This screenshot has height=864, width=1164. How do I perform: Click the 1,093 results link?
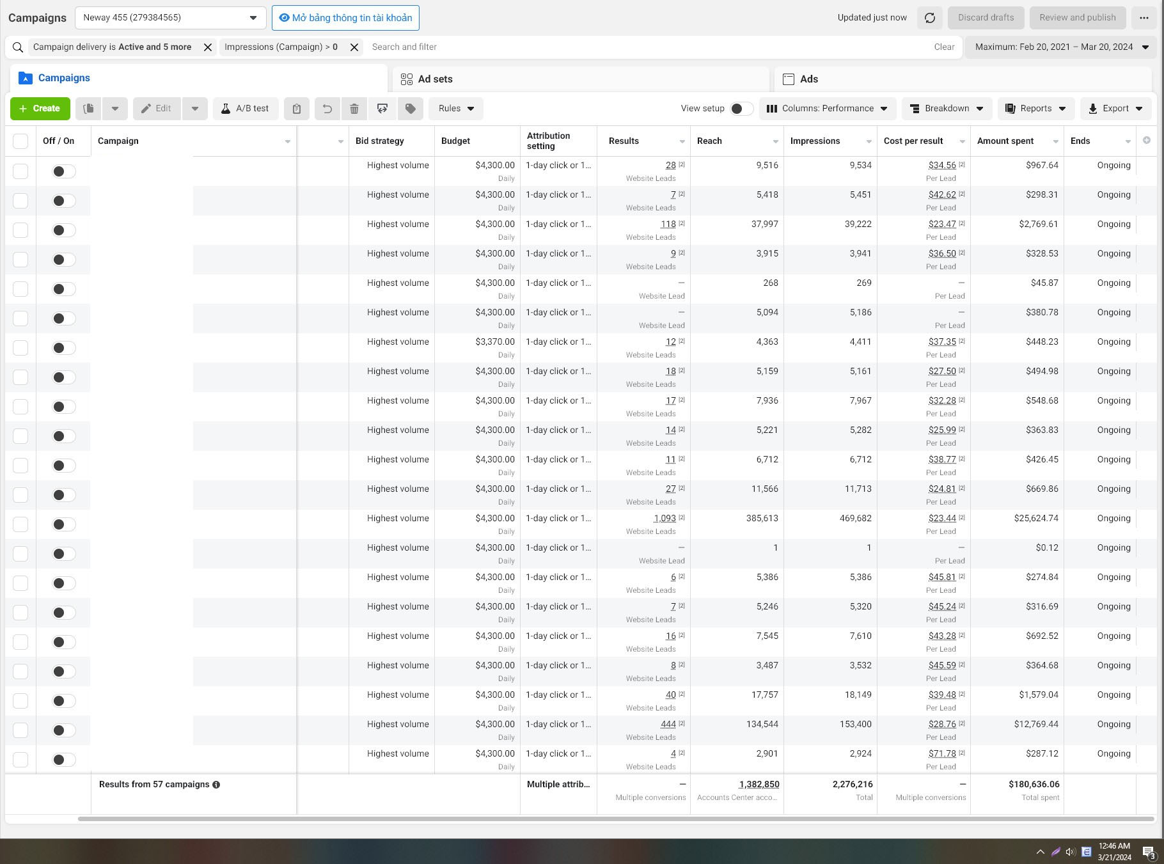(x=665, y=519)
